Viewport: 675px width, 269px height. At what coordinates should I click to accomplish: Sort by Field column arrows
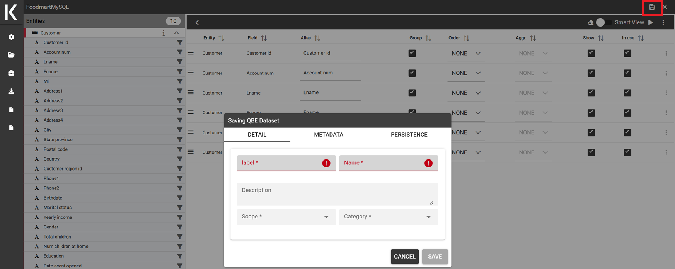[264, 38]
